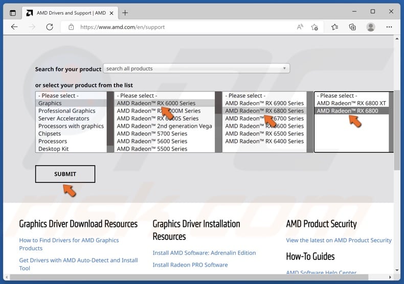Select Server Accelerators category

pos(71,119)
